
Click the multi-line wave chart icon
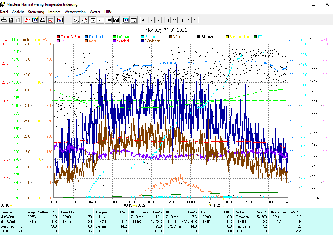click(60, 20)
